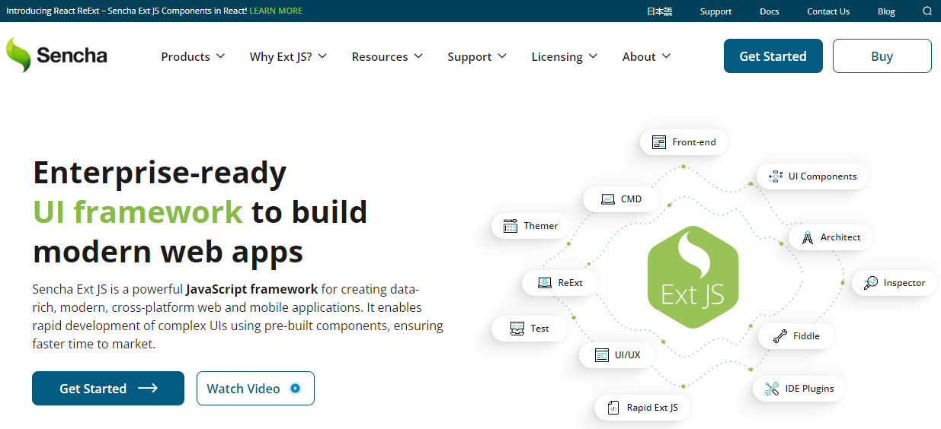Click the Fiddle wrench icon
This screenshot has height=429, width=941.
click(779, 336)
